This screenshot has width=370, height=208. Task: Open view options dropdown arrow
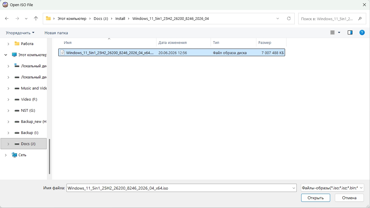[339, 32]
